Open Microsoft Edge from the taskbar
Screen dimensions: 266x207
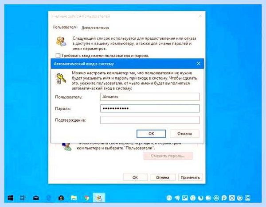coord(49,198)
